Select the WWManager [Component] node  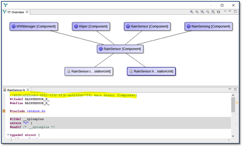[34, 26]
